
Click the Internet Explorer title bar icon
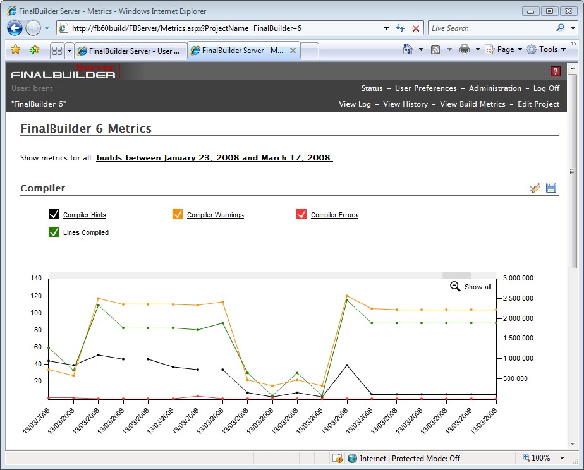(12, 11)
